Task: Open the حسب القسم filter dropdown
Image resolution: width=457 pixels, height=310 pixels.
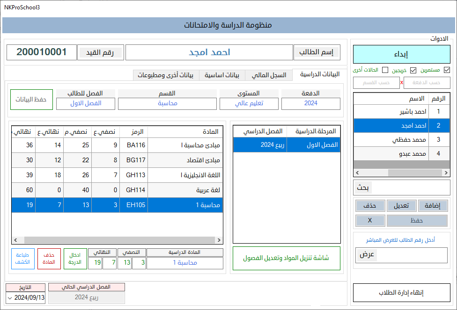Action: click(x=376, y=83)
